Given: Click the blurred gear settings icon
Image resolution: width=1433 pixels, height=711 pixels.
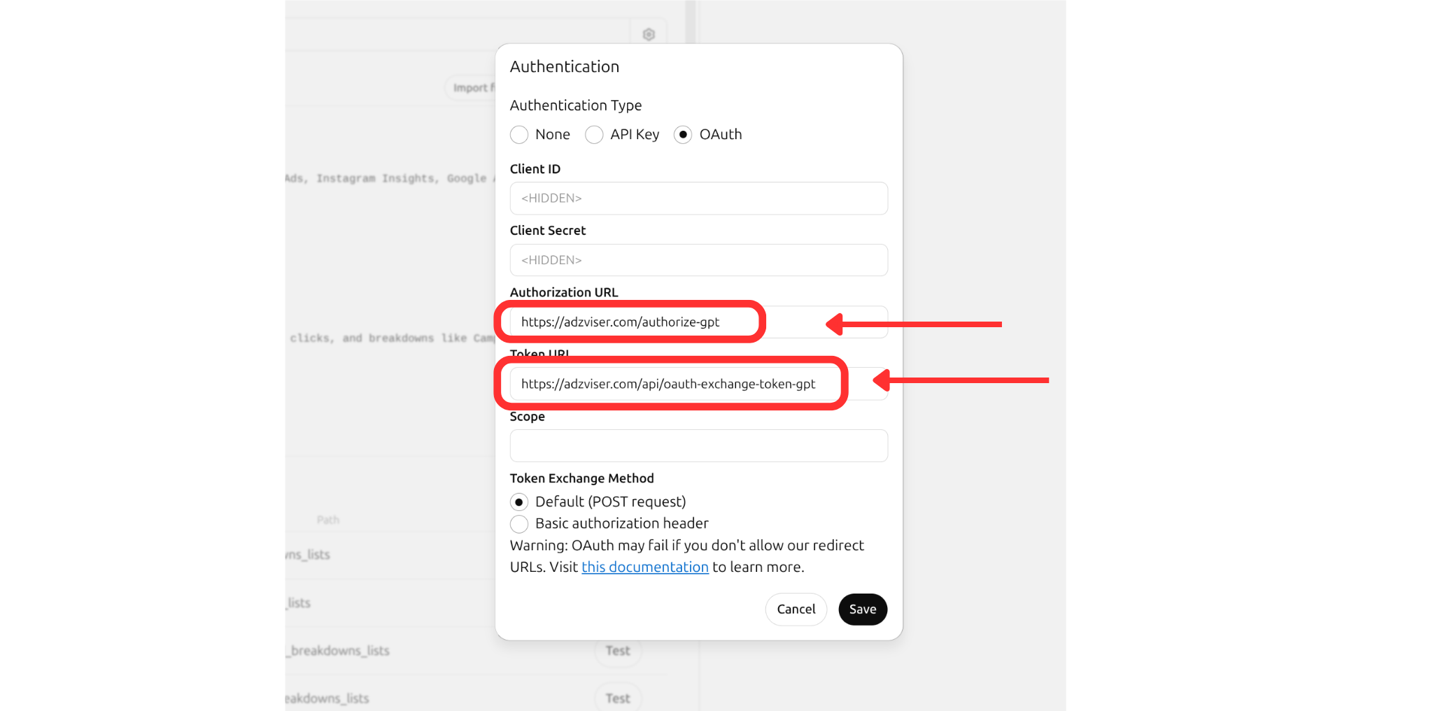Looking at the screenshot, I should point(649,34).
